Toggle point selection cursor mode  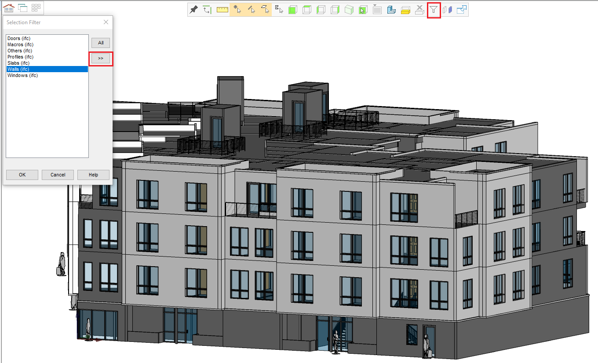tap(237, 10)
